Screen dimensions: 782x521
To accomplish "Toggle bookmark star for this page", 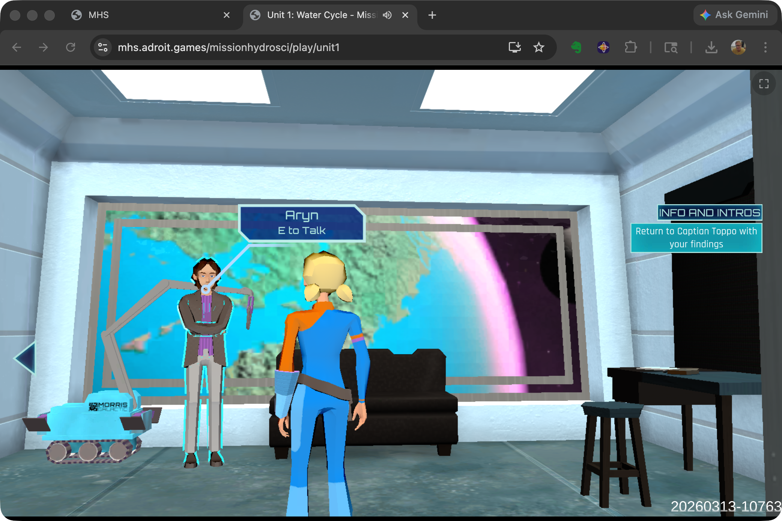I will coord(539,47).
